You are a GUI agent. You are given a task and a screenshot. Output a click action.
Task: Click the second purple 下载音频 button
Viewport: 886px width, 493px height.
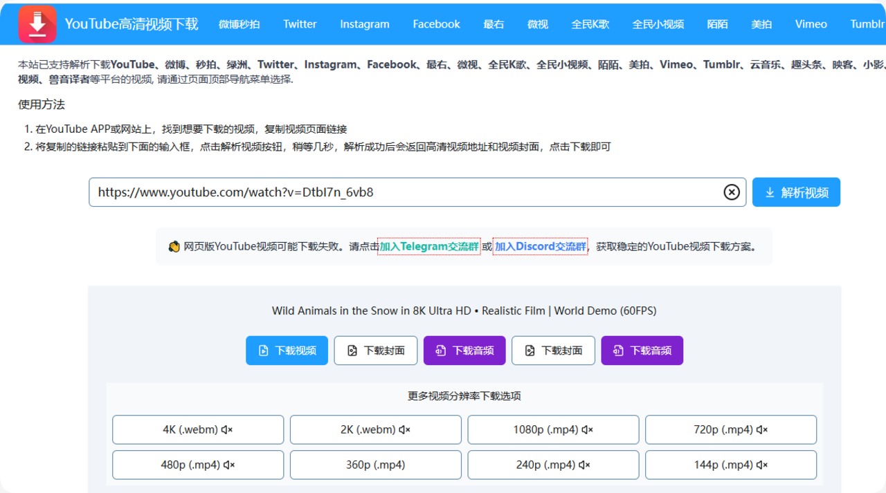click(x=642, y=351)
